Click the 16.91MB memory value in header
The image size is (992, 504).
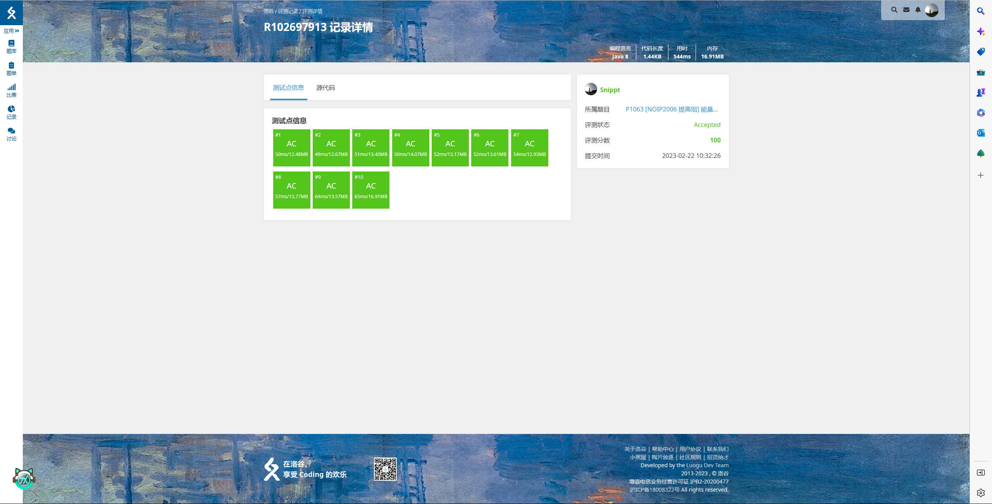tap(712, 57)
